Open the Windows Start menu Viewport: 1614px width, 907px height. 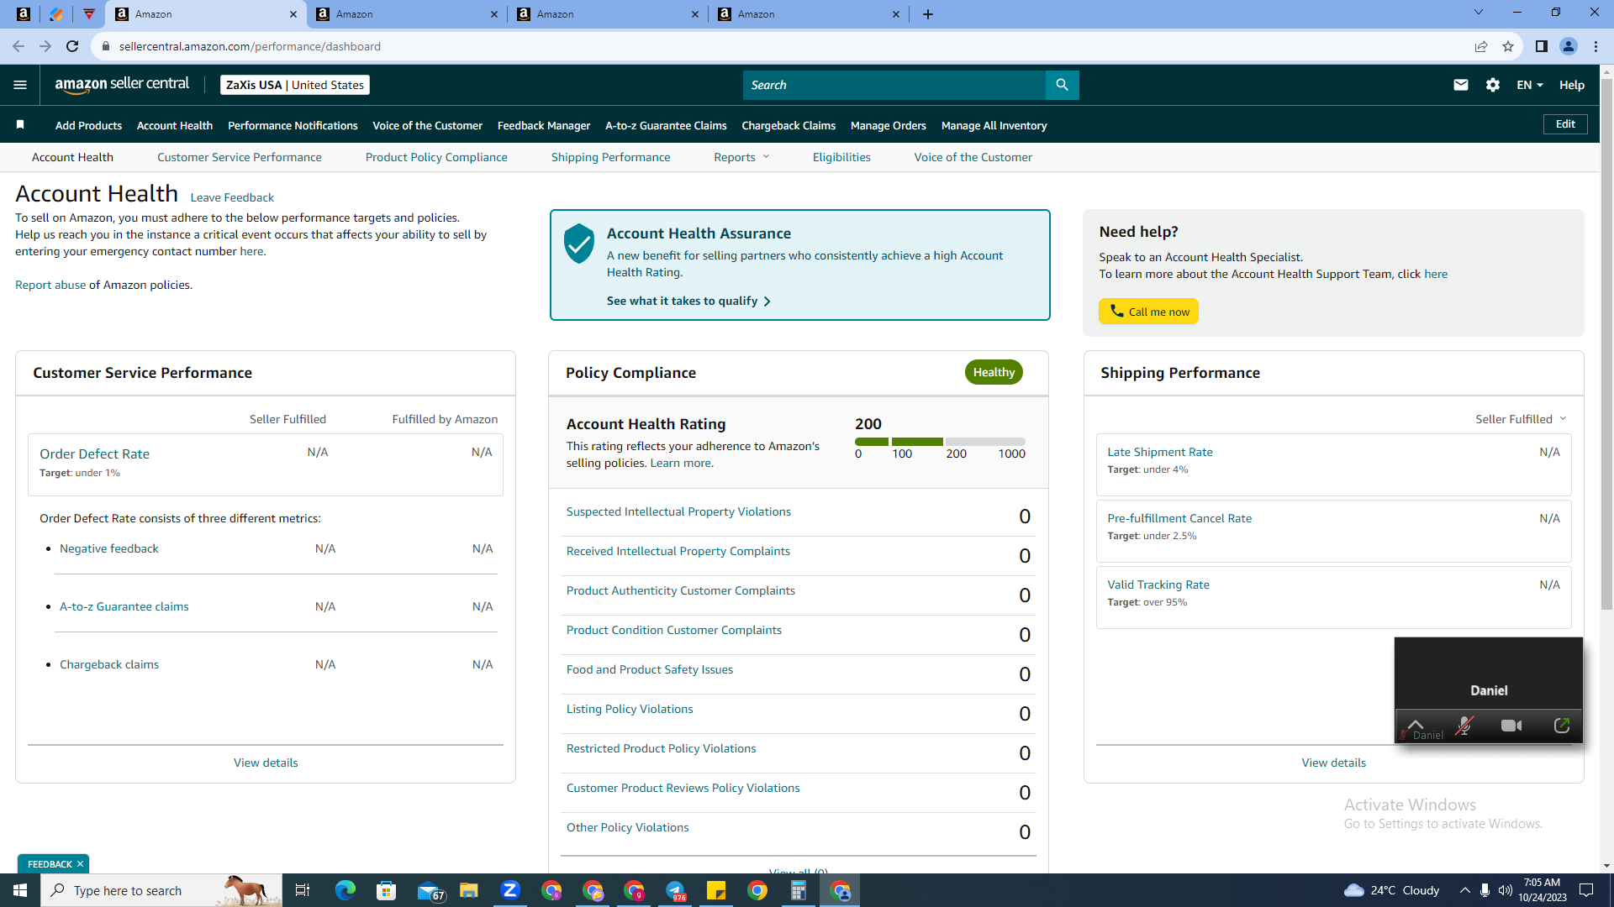click(x=20, y=890)
